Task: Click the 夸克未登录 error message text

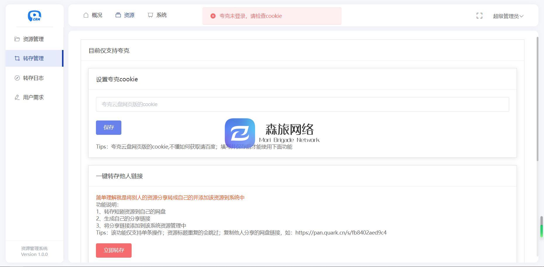Action: (x=251, y=16)
